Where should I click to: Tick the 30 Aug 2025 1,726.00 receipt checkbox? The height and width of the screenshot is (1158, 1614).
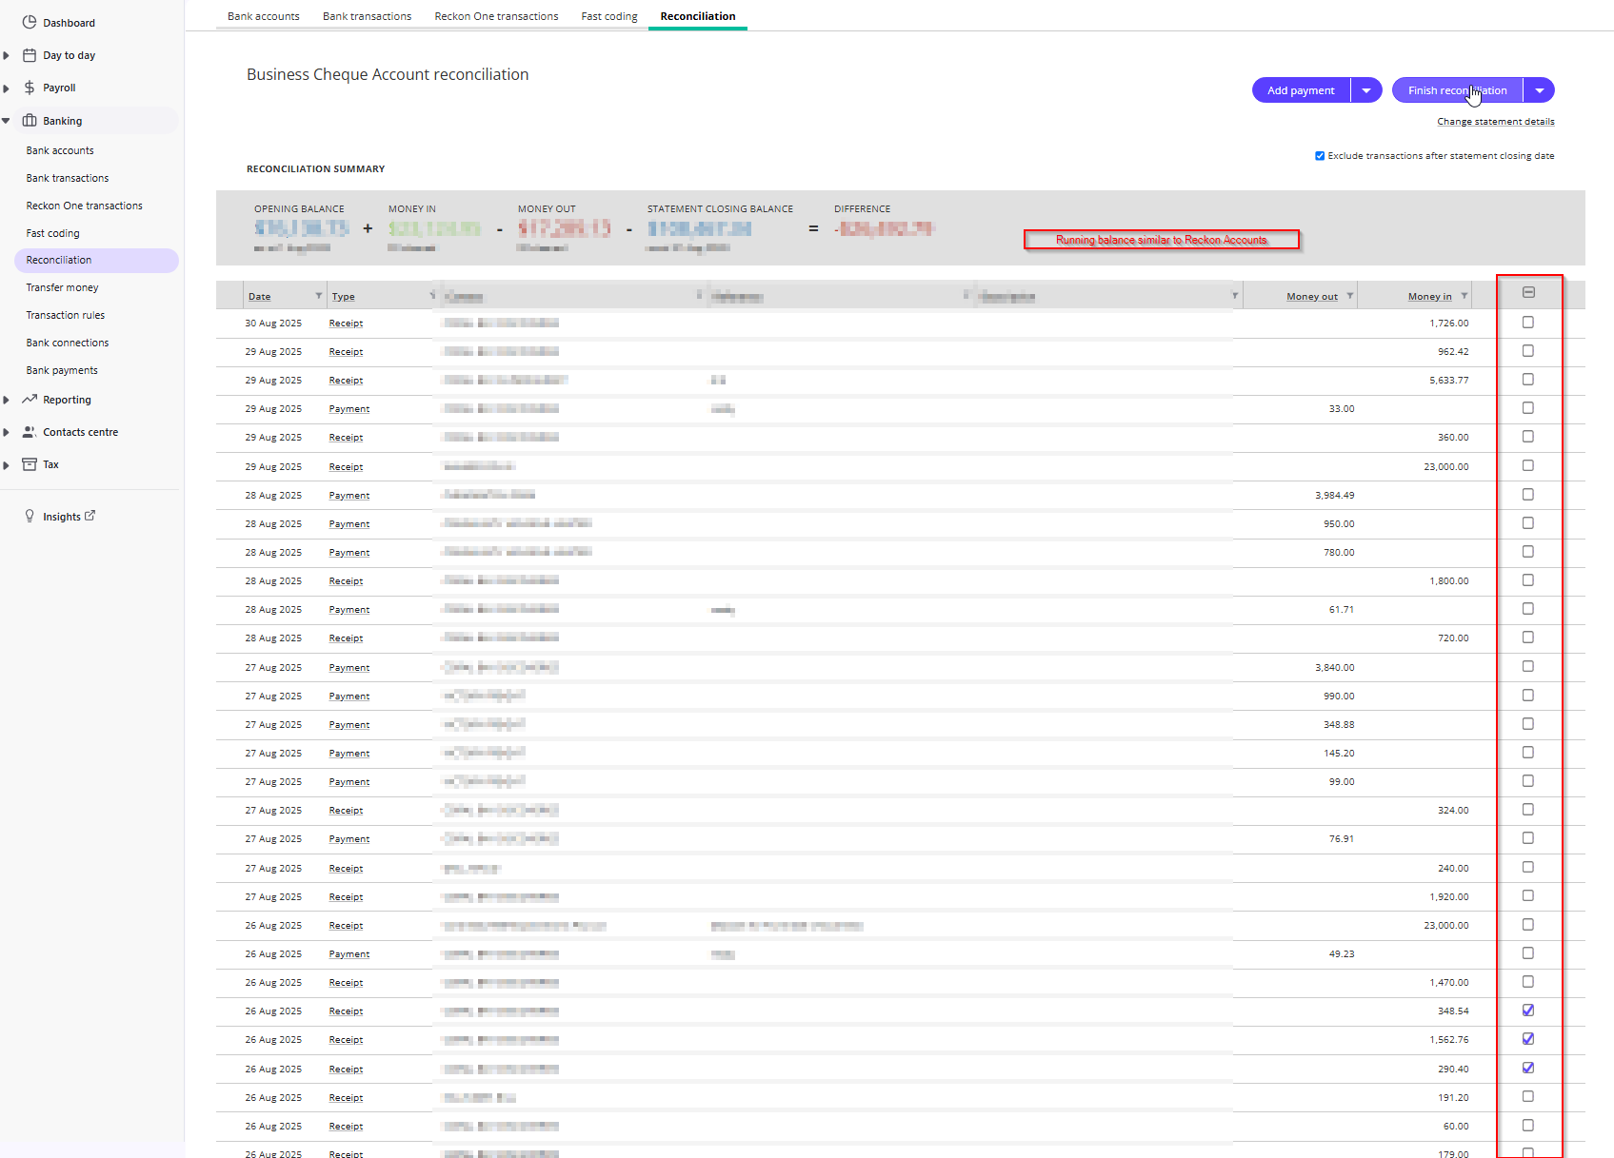(x=1528, y=323)
